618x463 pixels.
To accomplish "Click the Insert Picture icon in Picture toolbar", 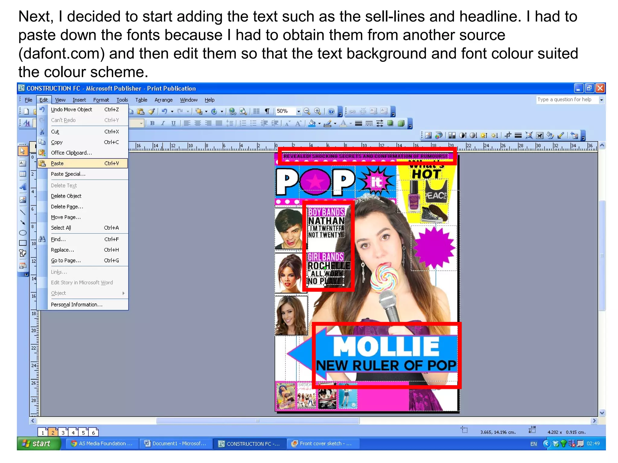I will (428, 135).
